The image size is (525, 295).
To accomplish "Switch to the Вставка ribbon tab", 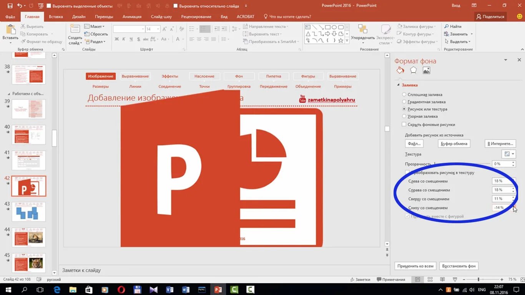I will pyautogui.click(x=56, y=17).
